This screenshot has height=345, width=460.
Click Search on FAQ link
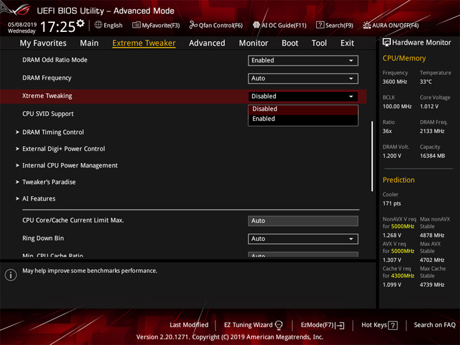point(434,325)
